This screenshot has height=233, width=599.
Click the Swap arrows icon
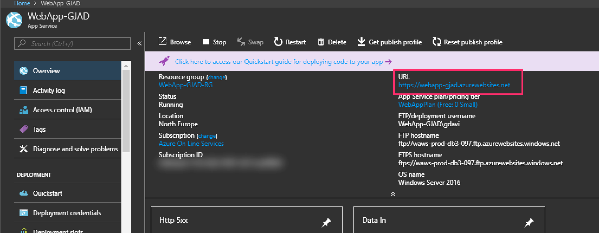(241, 42)
